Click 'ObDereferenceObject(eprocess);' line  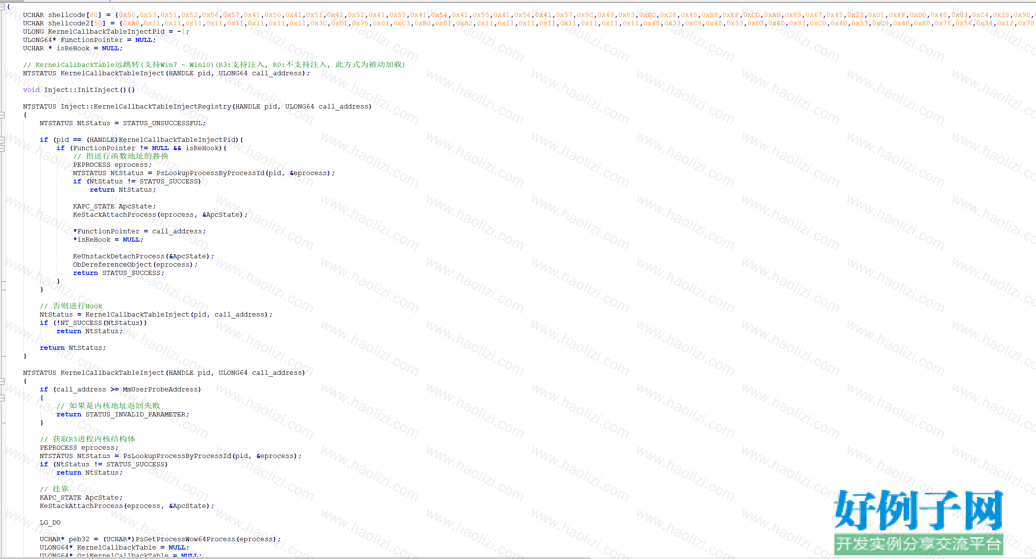[x=135, y=265]
